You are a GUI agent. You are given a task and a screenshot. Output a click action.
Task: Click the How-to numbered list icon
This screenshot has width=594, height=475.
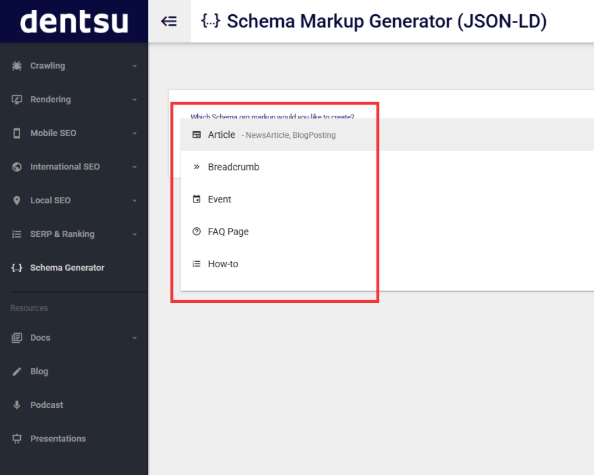[x=197, y=264]
